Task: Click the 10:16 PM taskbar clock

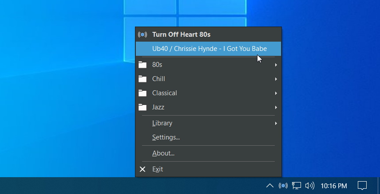Action: pos(334,186)
